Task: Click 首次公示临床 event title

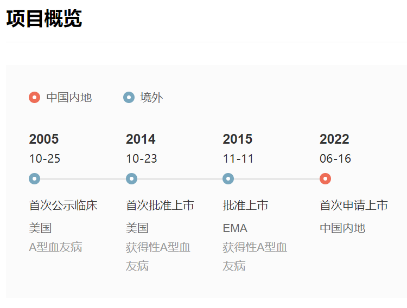Action: 63,206
